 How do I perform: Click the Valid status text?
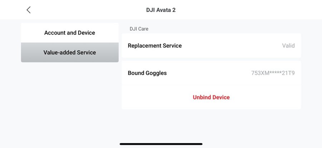288,46
